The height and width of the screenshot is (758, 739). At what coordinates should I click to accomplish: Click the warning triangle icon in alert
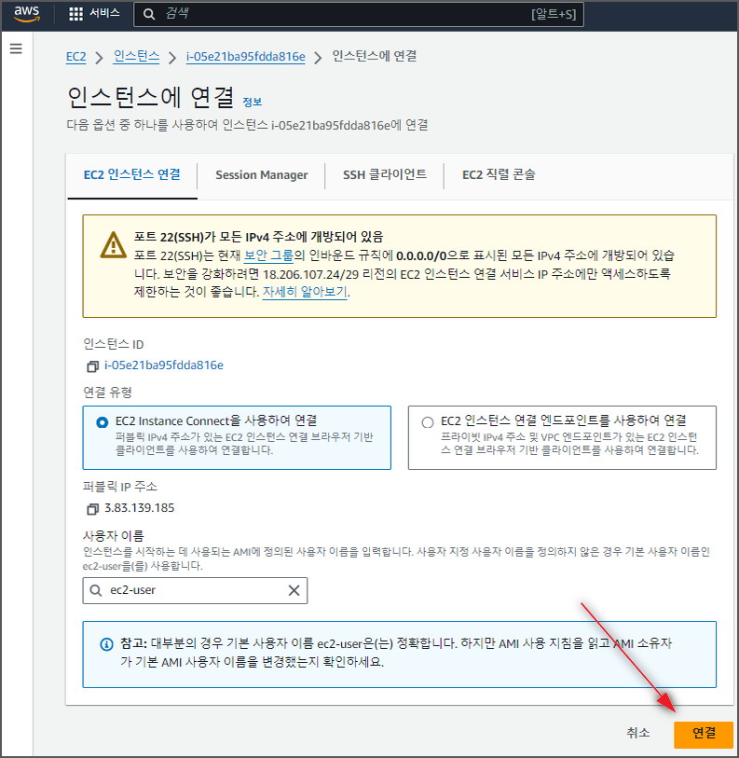coord(113,245)
